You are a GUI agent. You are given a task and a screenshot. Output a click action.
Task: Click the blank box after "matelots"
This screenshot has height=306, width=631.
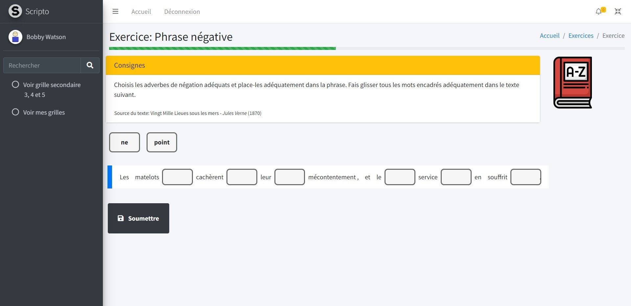coord(177,177)
